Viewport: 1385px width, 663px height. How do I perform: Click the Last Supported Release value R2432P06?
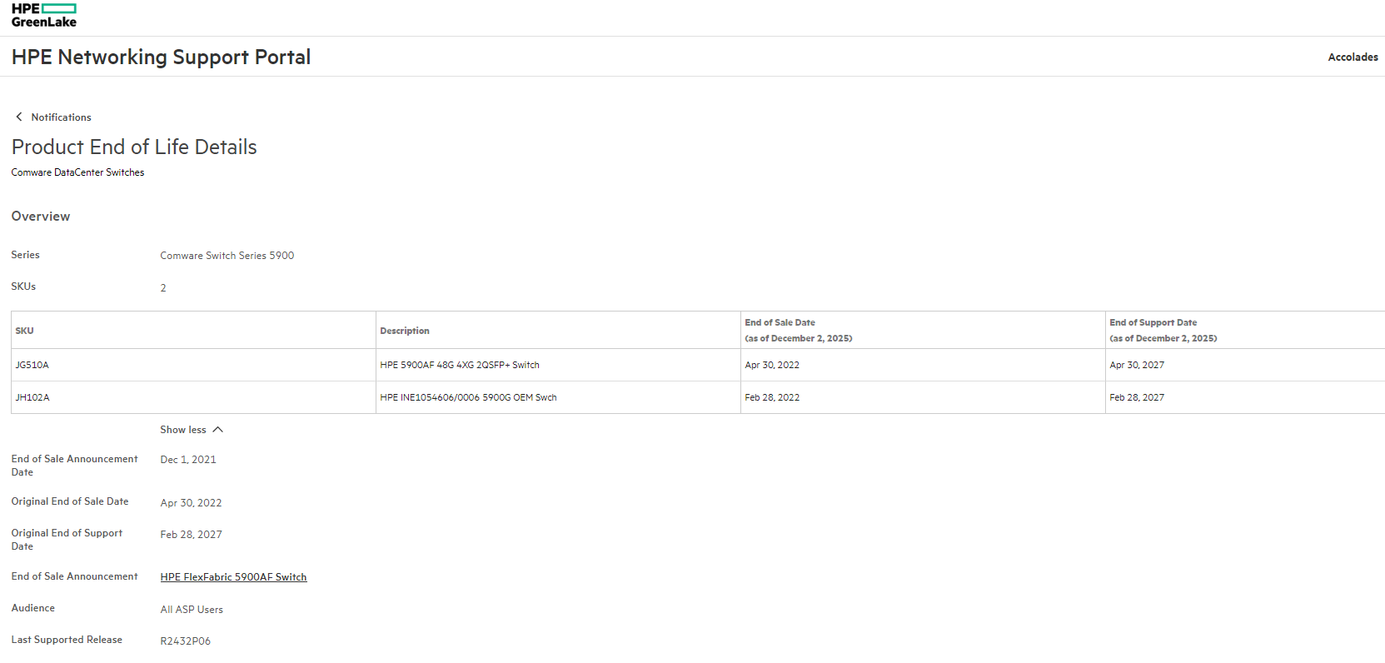(186, 641)
